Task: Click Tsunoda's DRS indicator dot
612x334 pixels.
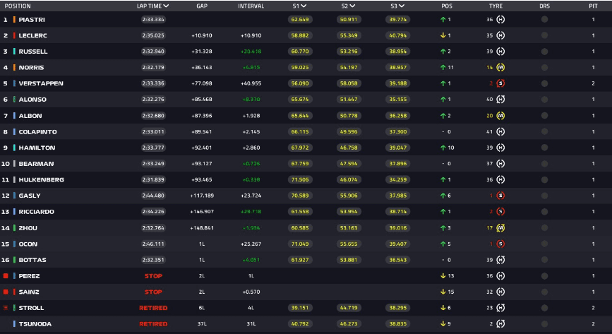Action: coord(544,324)
